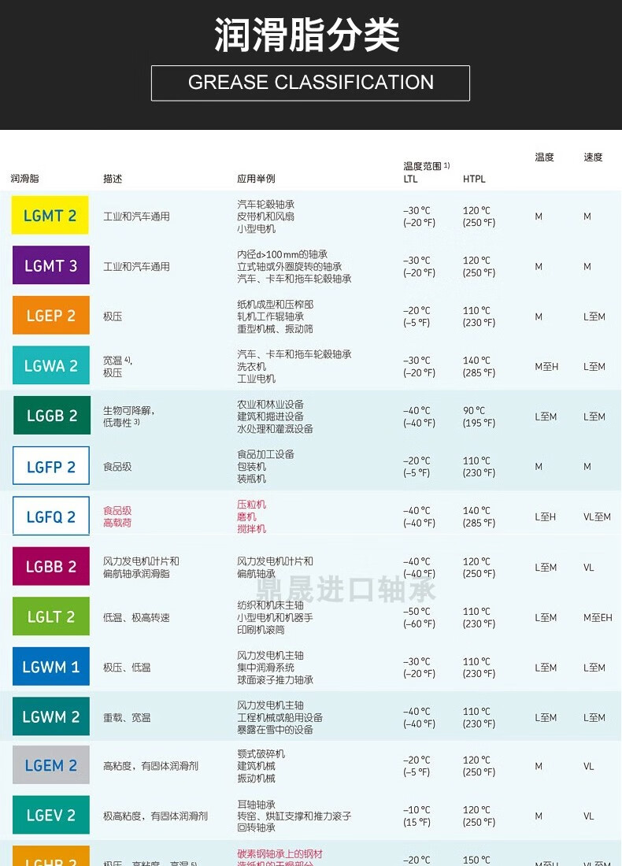This screenshot has width=622, height=866.
Task: Select the gray LGEM 2 label
Action: coord(50,765)
